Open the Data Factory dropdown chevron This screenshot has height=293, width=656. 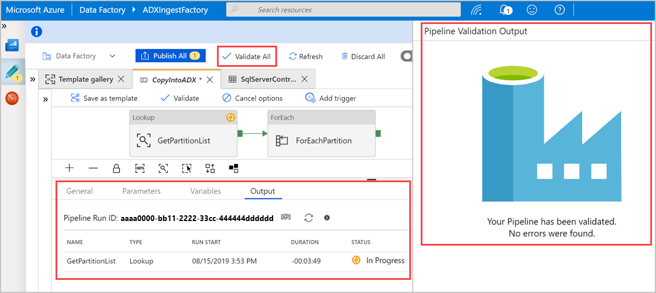point(112,56)
